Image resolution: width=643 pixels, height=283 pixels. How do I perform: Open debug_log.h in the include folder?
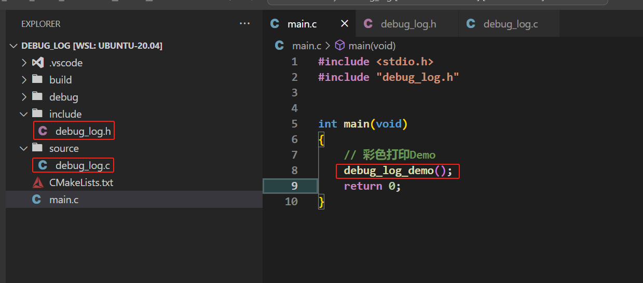click(83, 131)
